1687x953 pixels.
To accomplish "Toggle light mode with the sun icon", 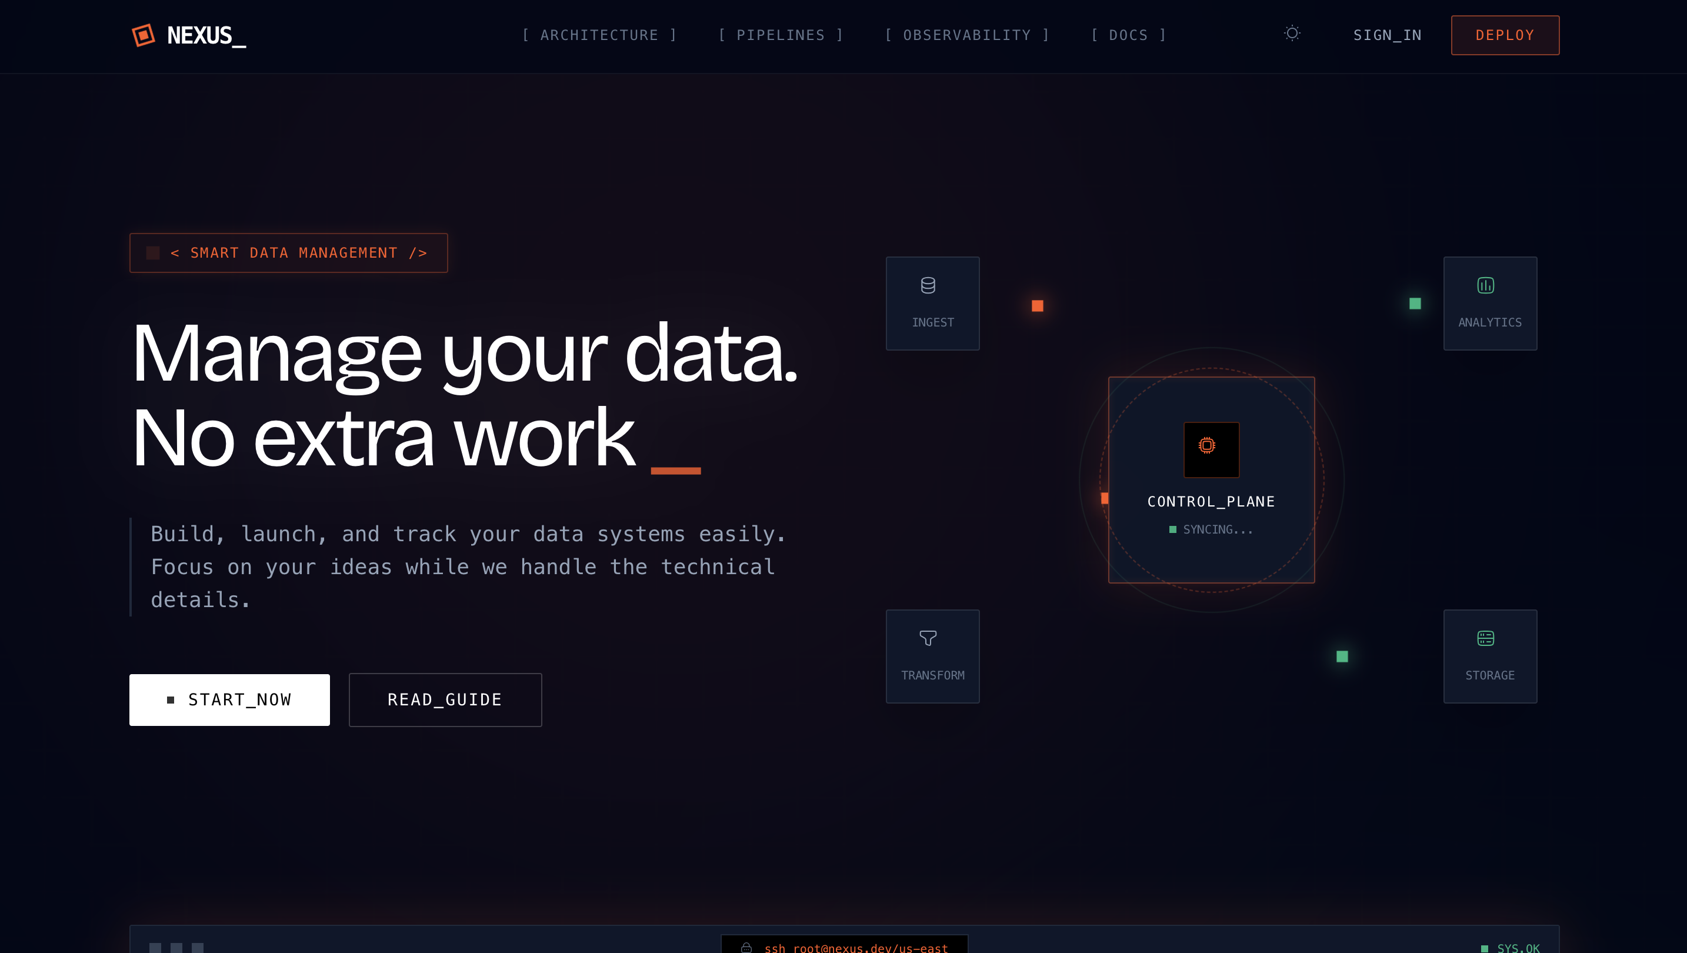I will tap(1292, 34).
